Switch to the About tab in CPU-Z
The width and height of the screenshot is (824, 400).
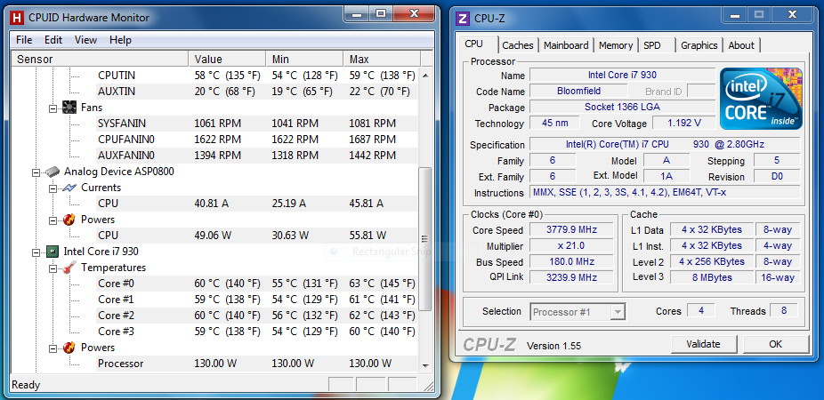pyautogui.click(x=741, y=45)
